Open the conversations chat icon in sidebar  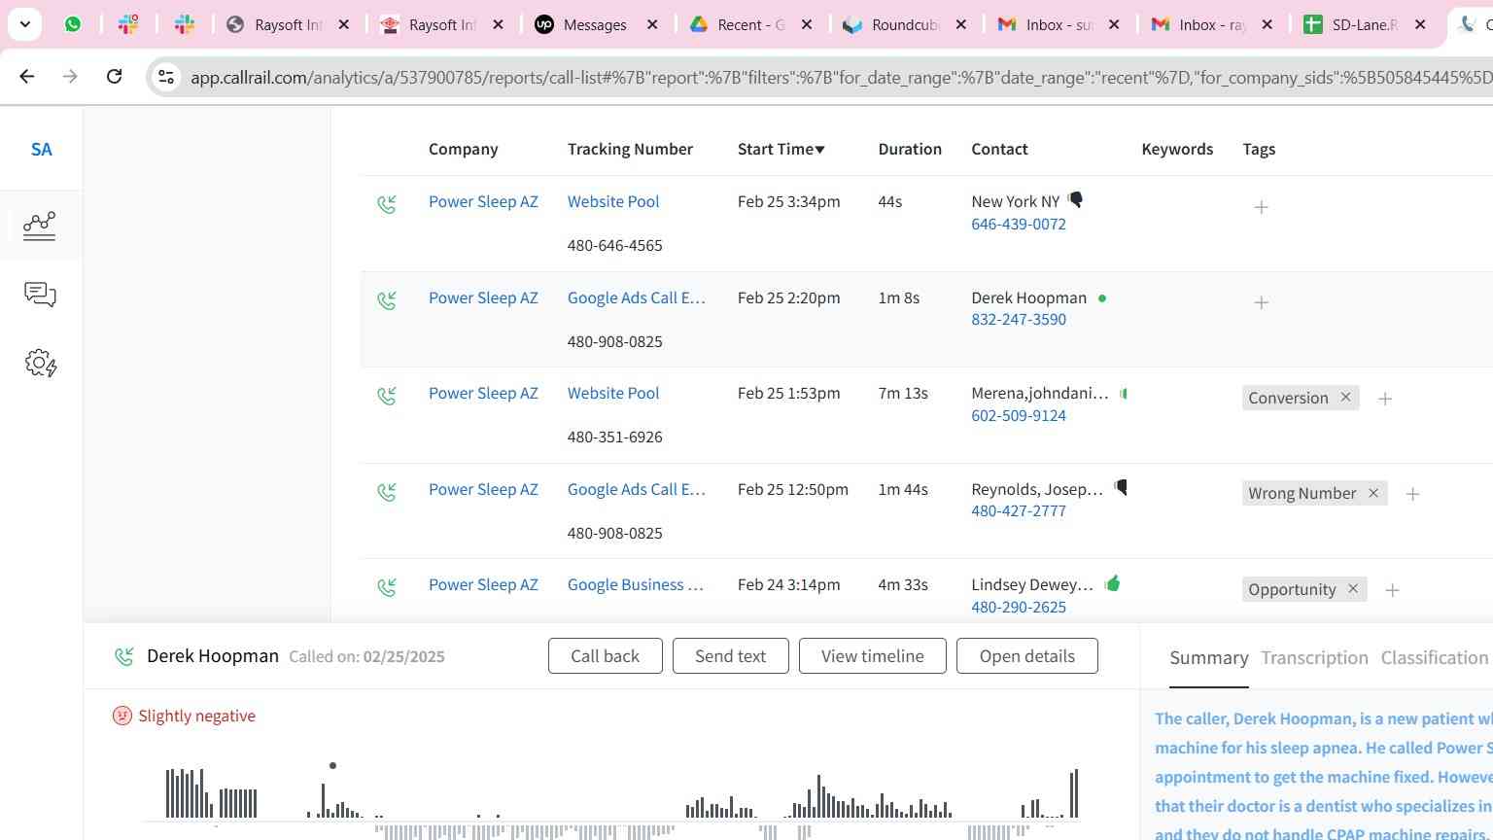[40, 295]
